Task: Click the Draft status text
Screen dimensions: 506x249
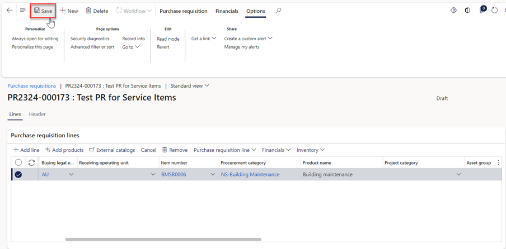Action: pos(442,98)
